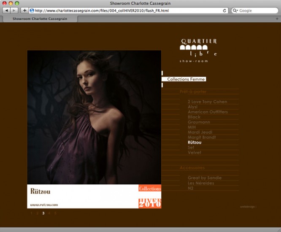Select the American Outfitters brand link
The image size is (281, 232).
[208, 112]
